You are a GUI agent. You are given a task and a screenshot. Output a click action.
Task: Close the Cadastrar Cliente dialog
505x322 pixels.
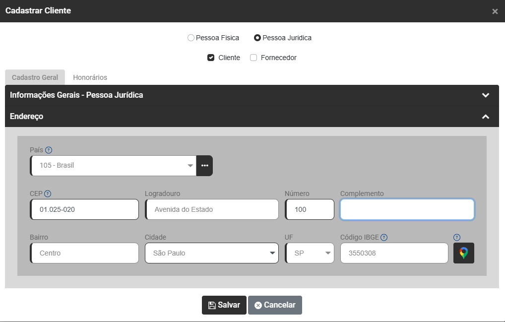(x=495, y=11)
